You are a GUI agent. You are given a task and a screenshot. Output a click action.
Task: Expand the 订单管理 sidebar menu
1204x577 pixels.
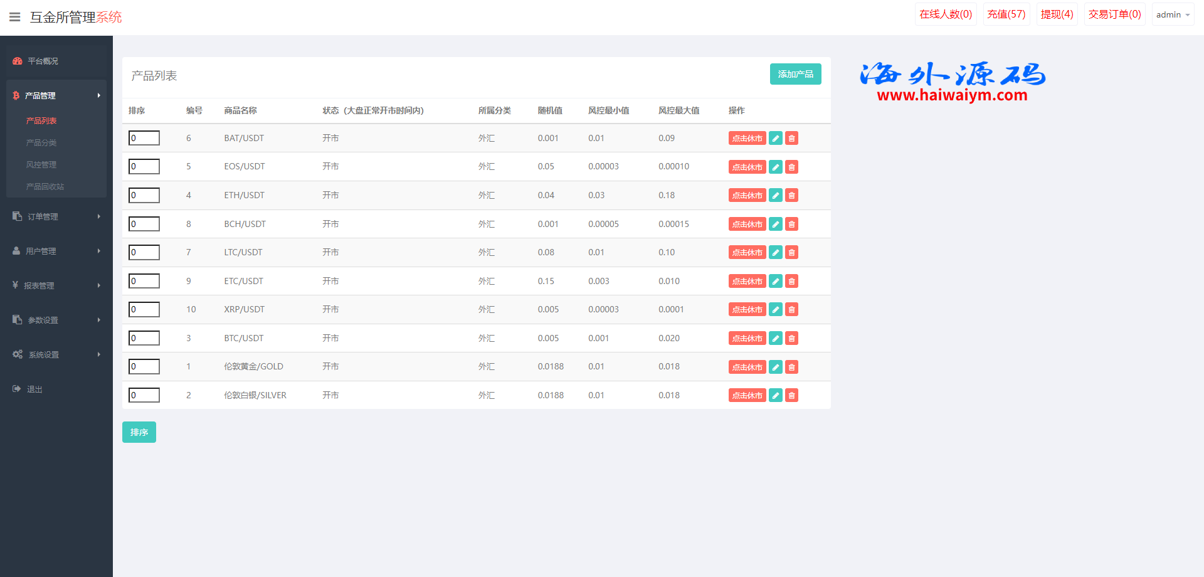(x=56, y=216)
